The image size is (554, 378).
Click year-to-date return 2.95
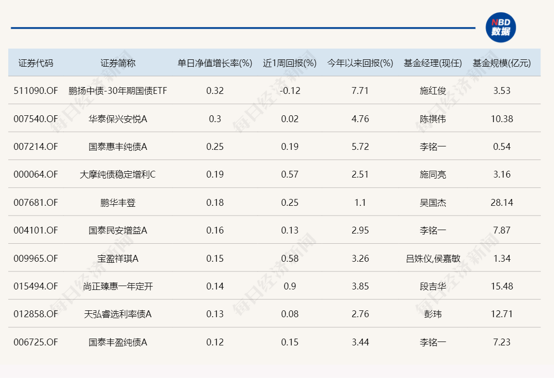[x=360, y=230]
